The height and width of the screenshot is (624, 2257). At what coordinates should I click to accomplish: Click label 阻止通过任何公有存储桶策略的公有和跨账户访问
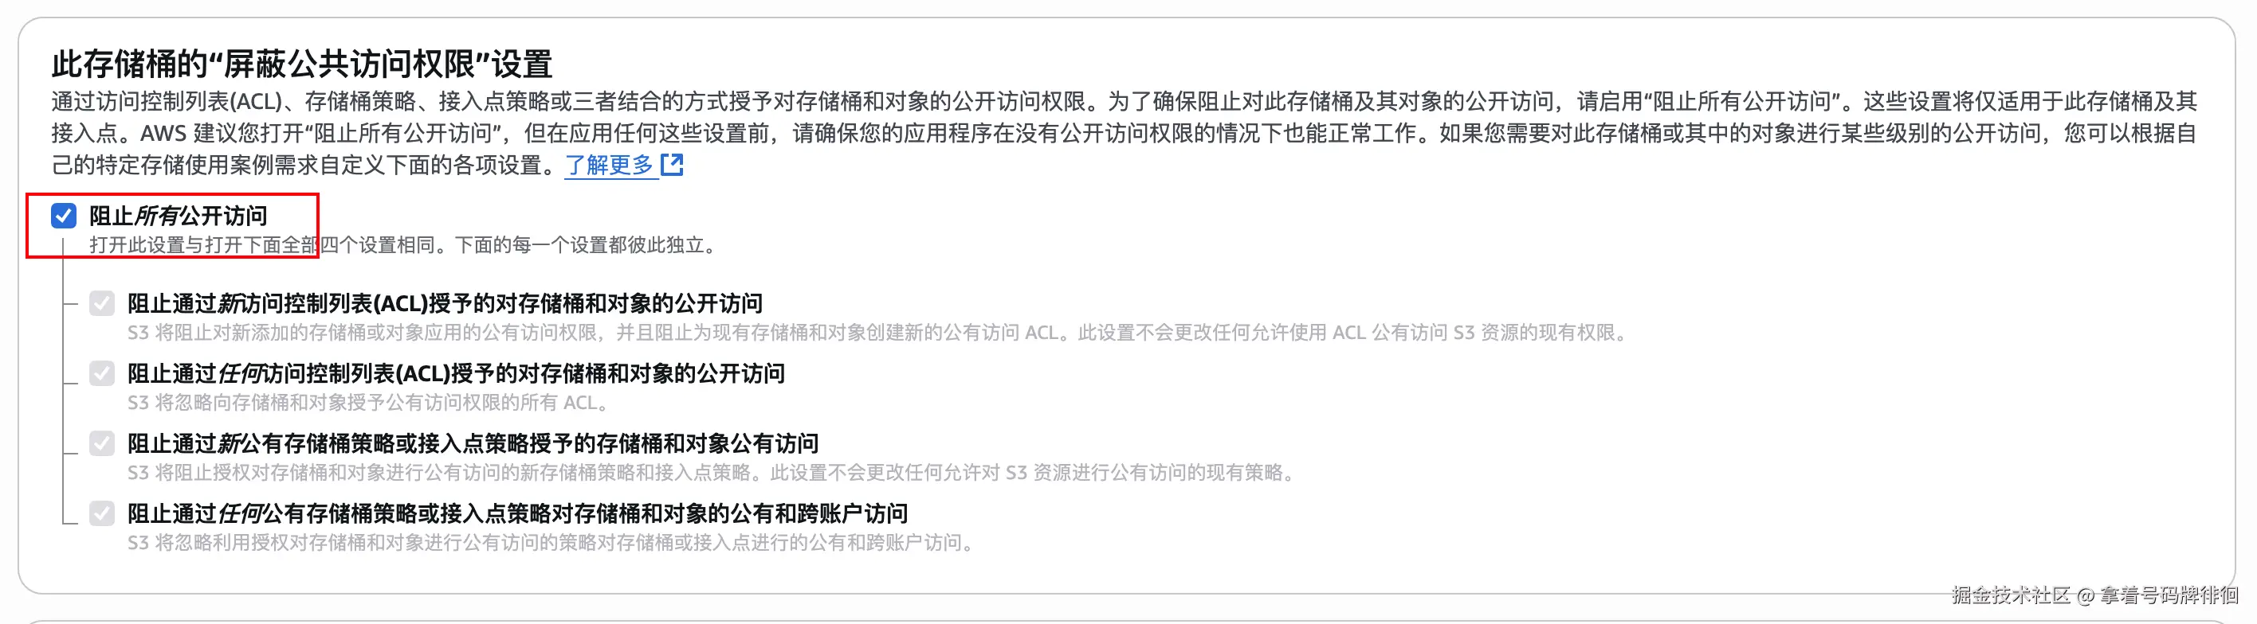[518, 513]
